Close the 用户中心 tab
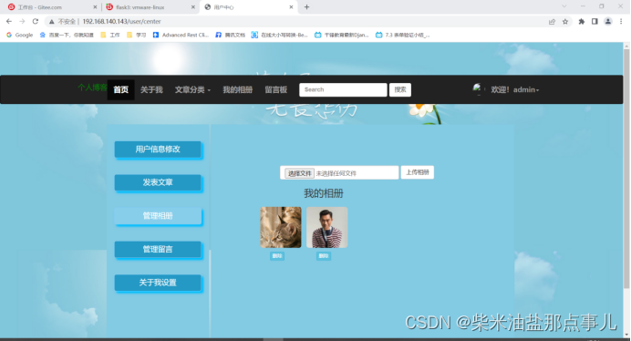The height and width of the screenshot is (341, 631). pyautogui.click(x=291, y=7)
